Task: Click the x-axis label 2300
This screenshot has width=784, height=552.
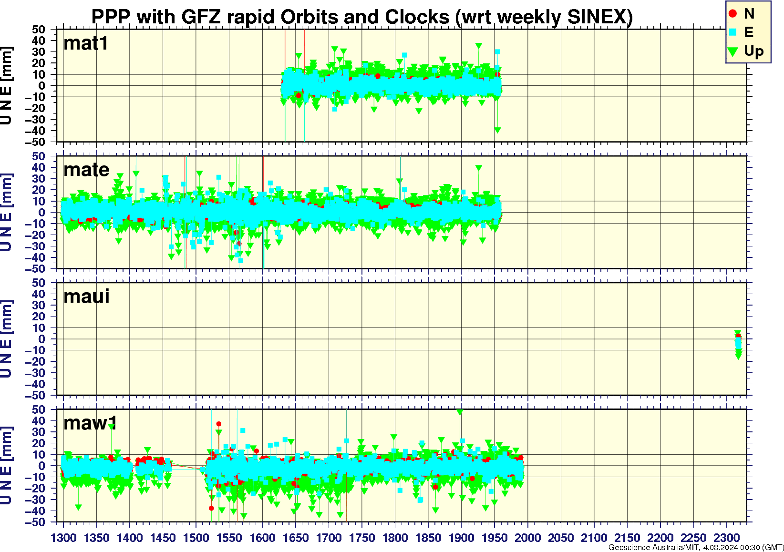Action: (726, 538)
